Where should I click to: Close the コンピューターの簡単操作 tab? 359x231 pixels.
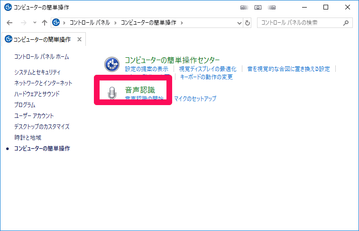(x=80, y=39)
